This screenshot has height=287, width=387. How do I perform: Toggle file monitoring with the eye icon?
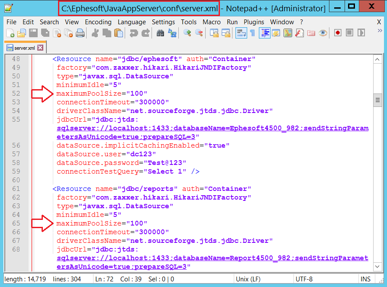pyautogui.click(x=323, y=33)
